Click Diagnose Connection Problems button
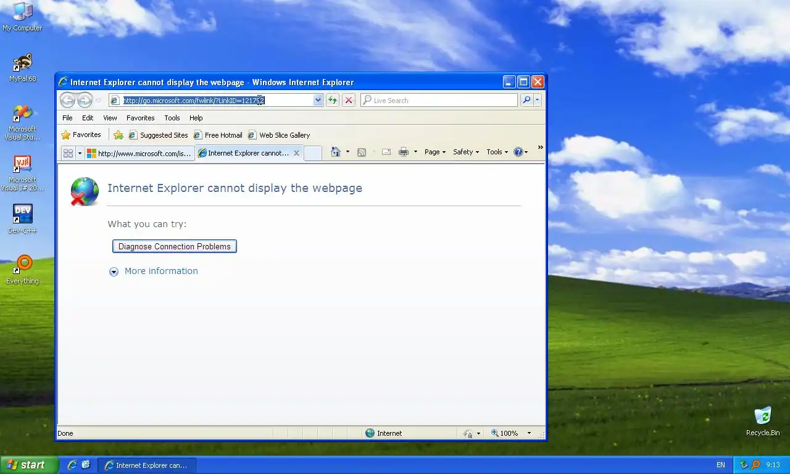Image resolution: width=790 pixels, height=474 pixels. (x=175, y=246)
